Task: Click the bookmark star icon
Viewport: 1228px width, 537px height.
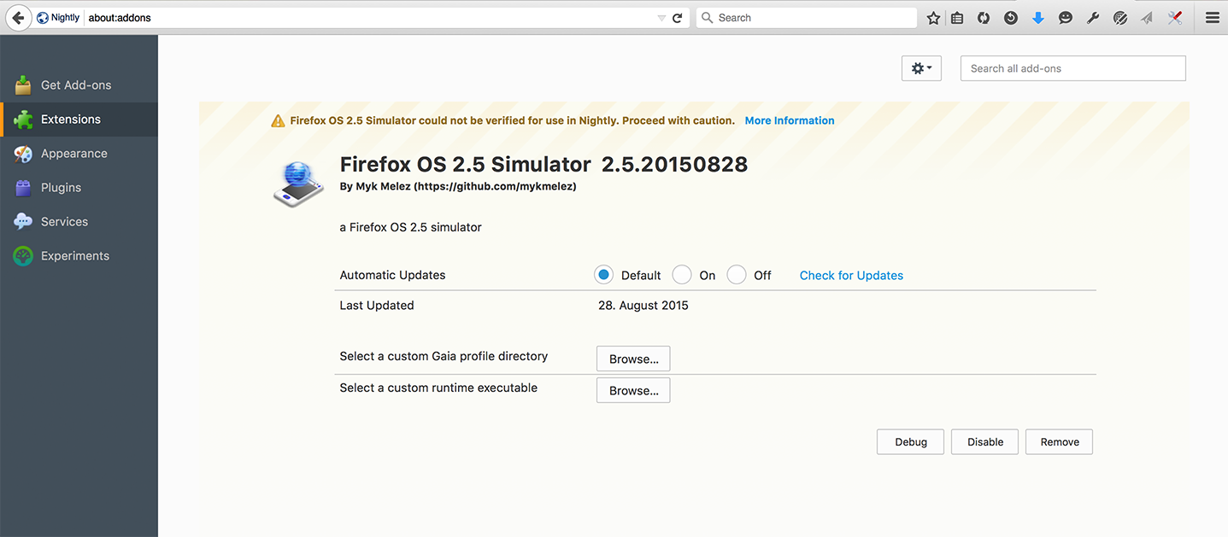Action: 933,18
